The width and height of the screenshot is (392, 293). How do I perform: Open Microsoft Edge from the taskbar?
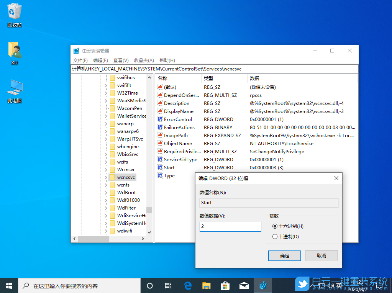point(187,285)
